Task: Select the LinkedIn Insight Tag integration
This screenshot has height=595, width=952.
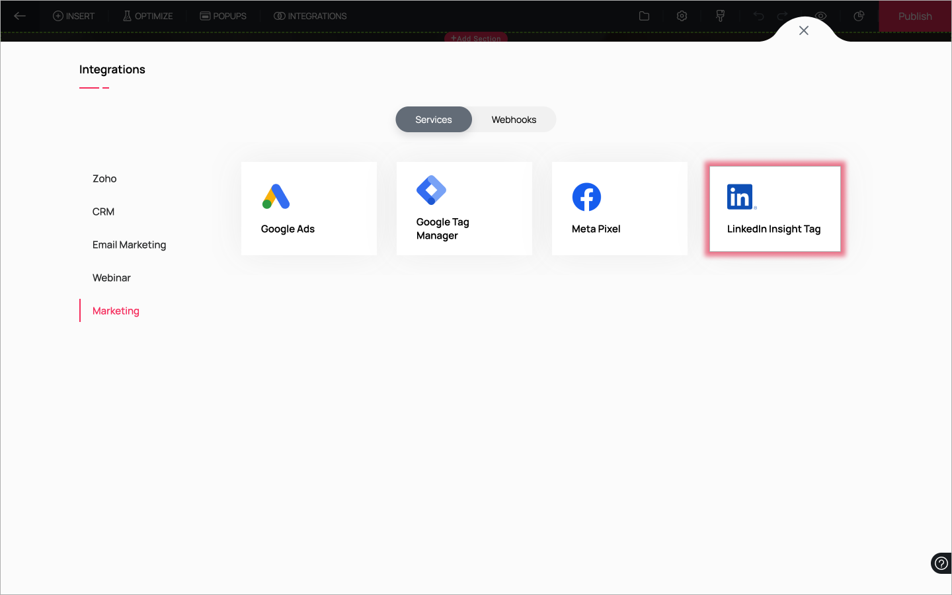Action: point(775,209)
